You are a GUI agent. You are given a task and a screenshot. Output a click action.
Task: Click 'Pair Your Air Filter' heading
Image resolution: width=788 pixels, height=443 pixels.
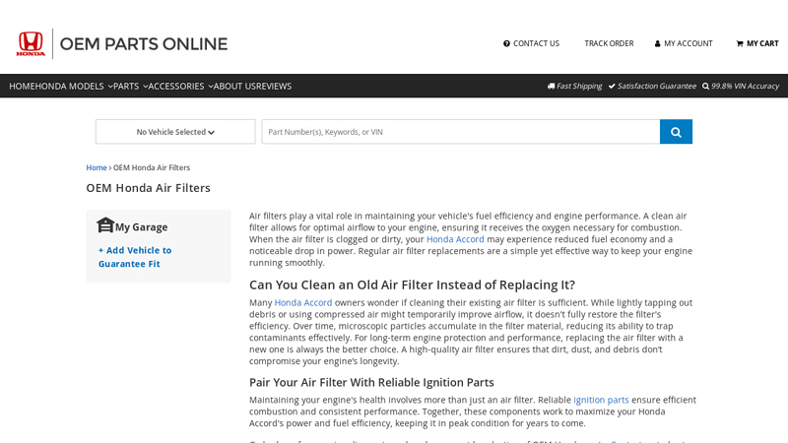point(371,382)
